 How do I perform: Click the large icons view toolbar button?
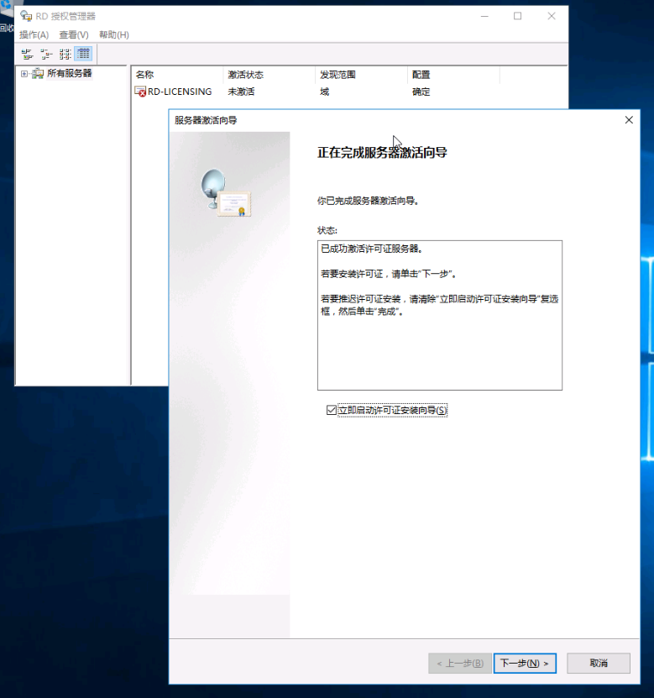tap(27, 54)
